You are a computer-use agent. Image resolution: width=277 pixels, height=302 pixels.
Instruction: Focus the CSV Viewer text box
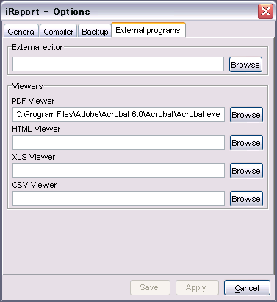118,198
